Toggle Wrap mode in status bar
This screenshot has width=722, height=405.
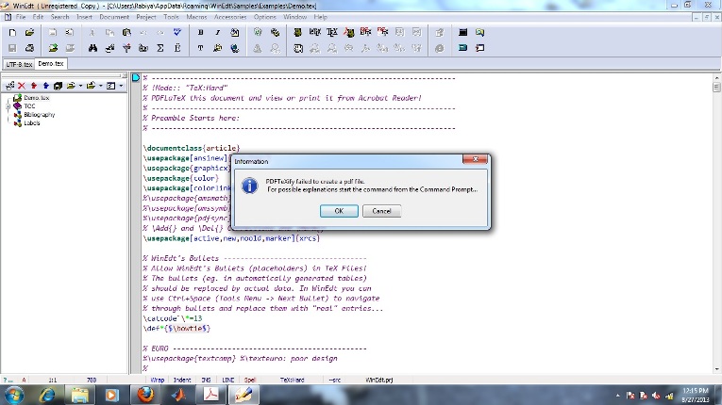coord(157,381)
